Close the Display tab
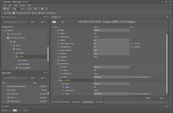173x113 pixels. 59,17
